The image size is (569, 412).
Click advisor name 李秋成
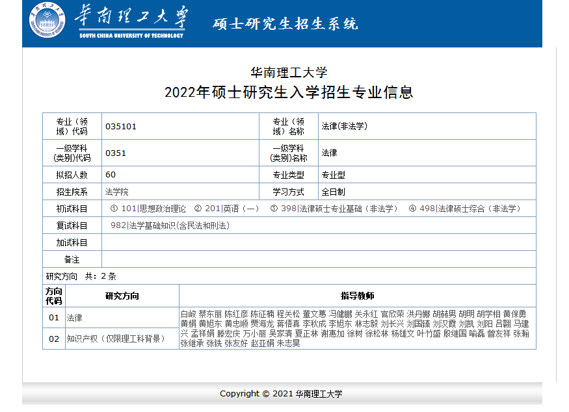(x=315, y=324)
